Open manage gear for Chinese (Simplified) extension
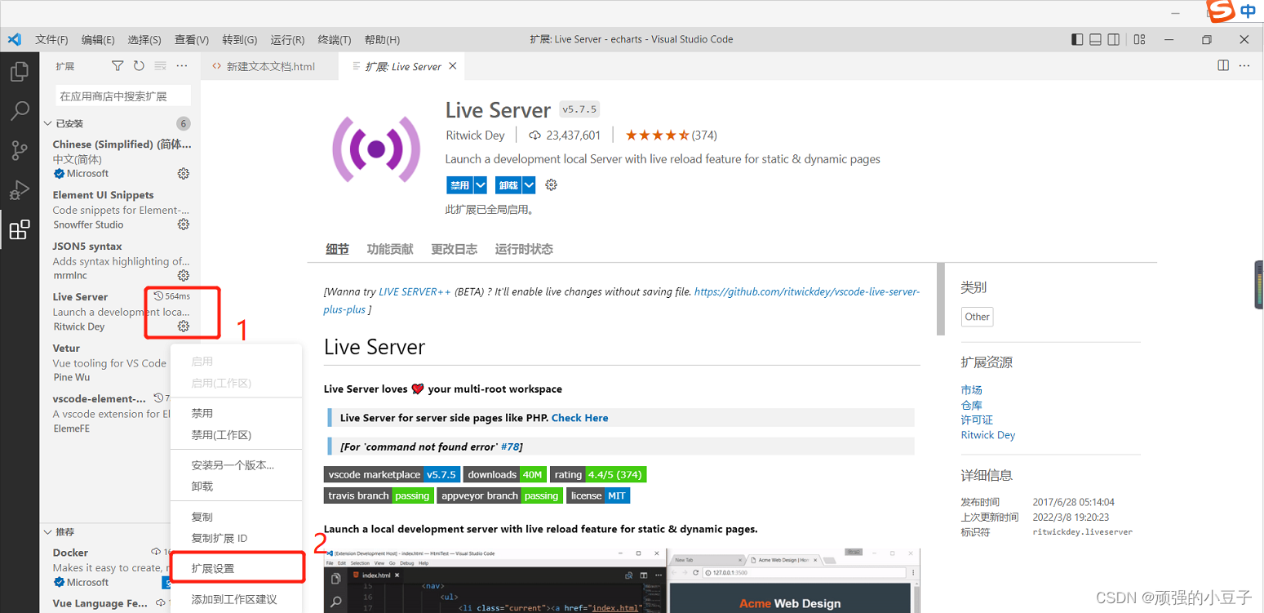The width and height of the screenshot is (1264, 613). click(184, 173)
